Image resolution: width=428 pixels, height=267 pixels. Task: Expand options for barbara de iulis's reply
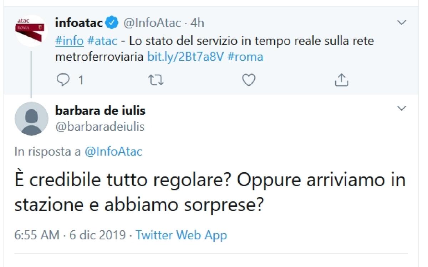402,108
